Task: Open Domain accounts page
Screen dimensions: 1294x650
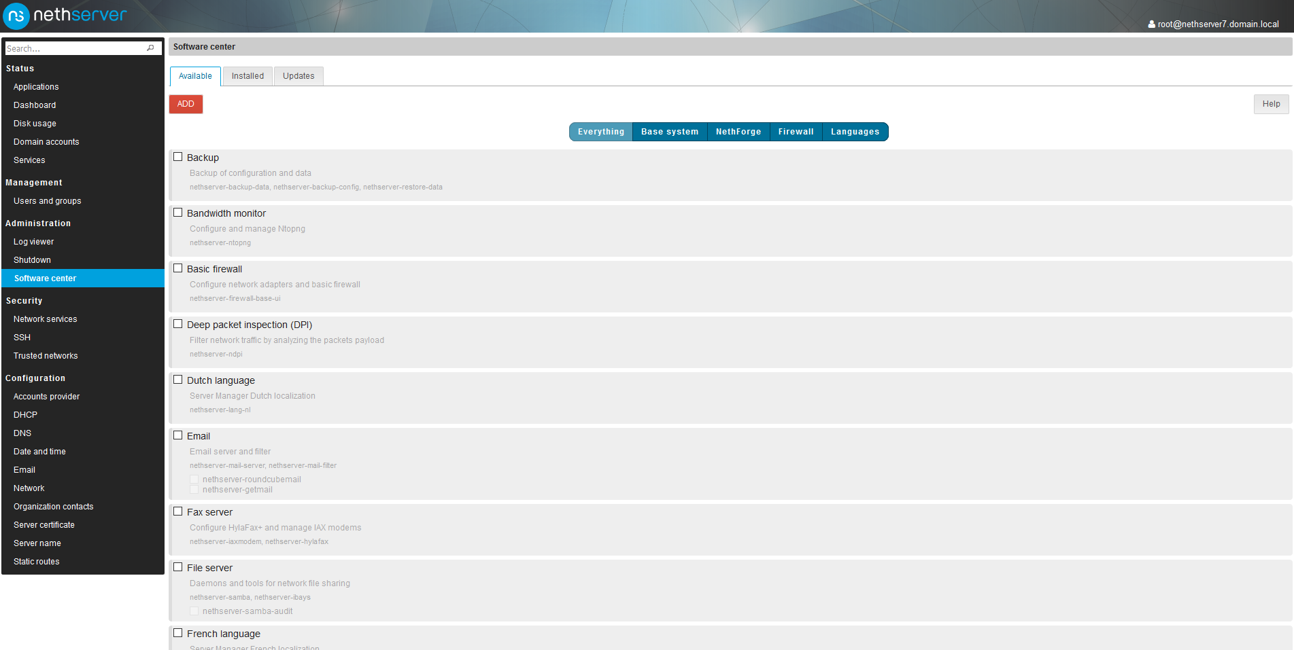Action: [46, 142]
